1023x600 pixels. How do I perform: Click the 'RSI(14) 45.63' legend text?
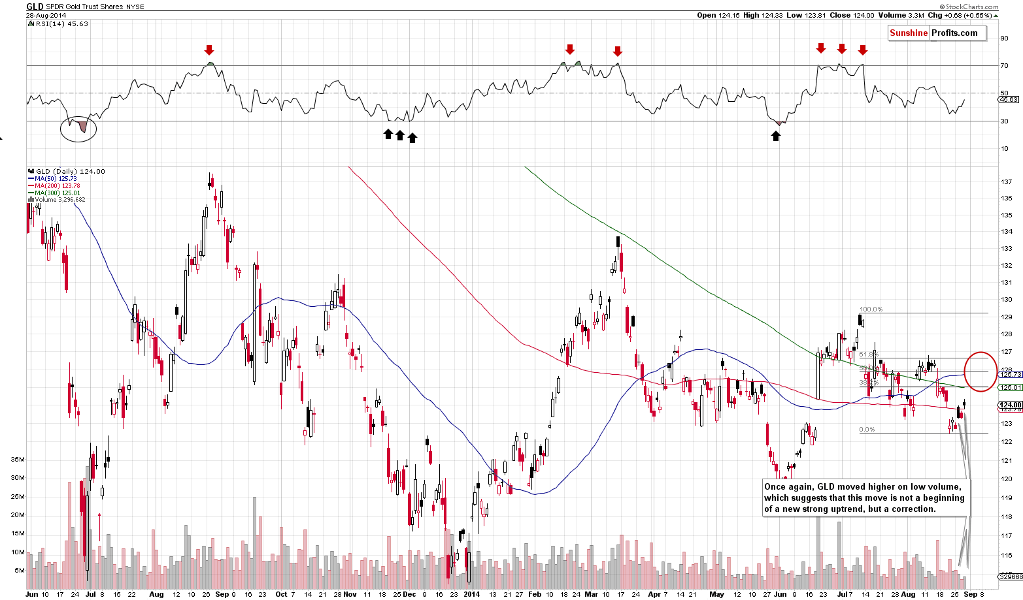pyautogui.click(x=61, y=24)
